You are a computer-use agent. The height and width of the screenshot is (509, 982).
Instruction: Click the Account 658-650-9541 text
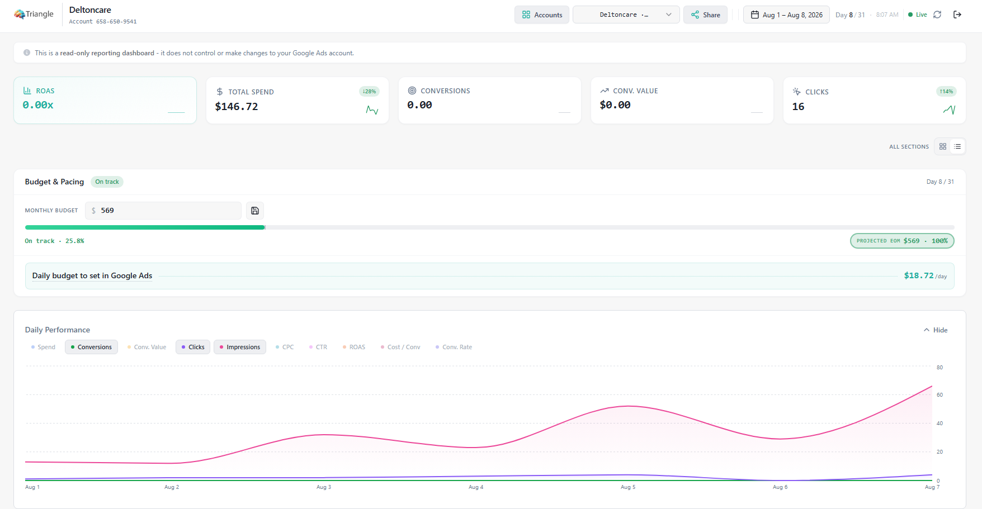point(103,22)
